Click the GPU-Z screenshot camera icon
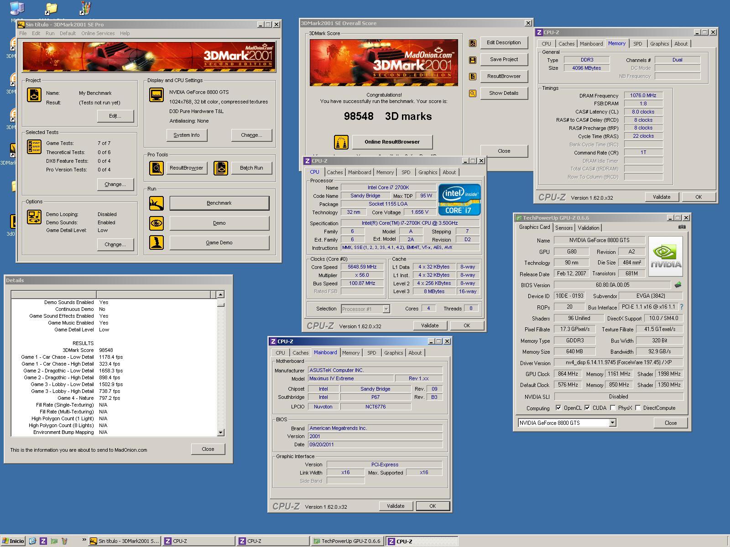This screenshot has height=547, width=730. coord(682,227)
